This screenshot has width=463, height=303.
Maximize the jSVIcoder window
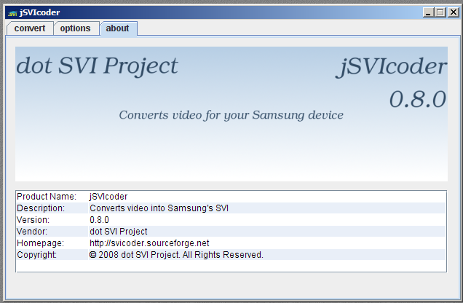[440, 12]
